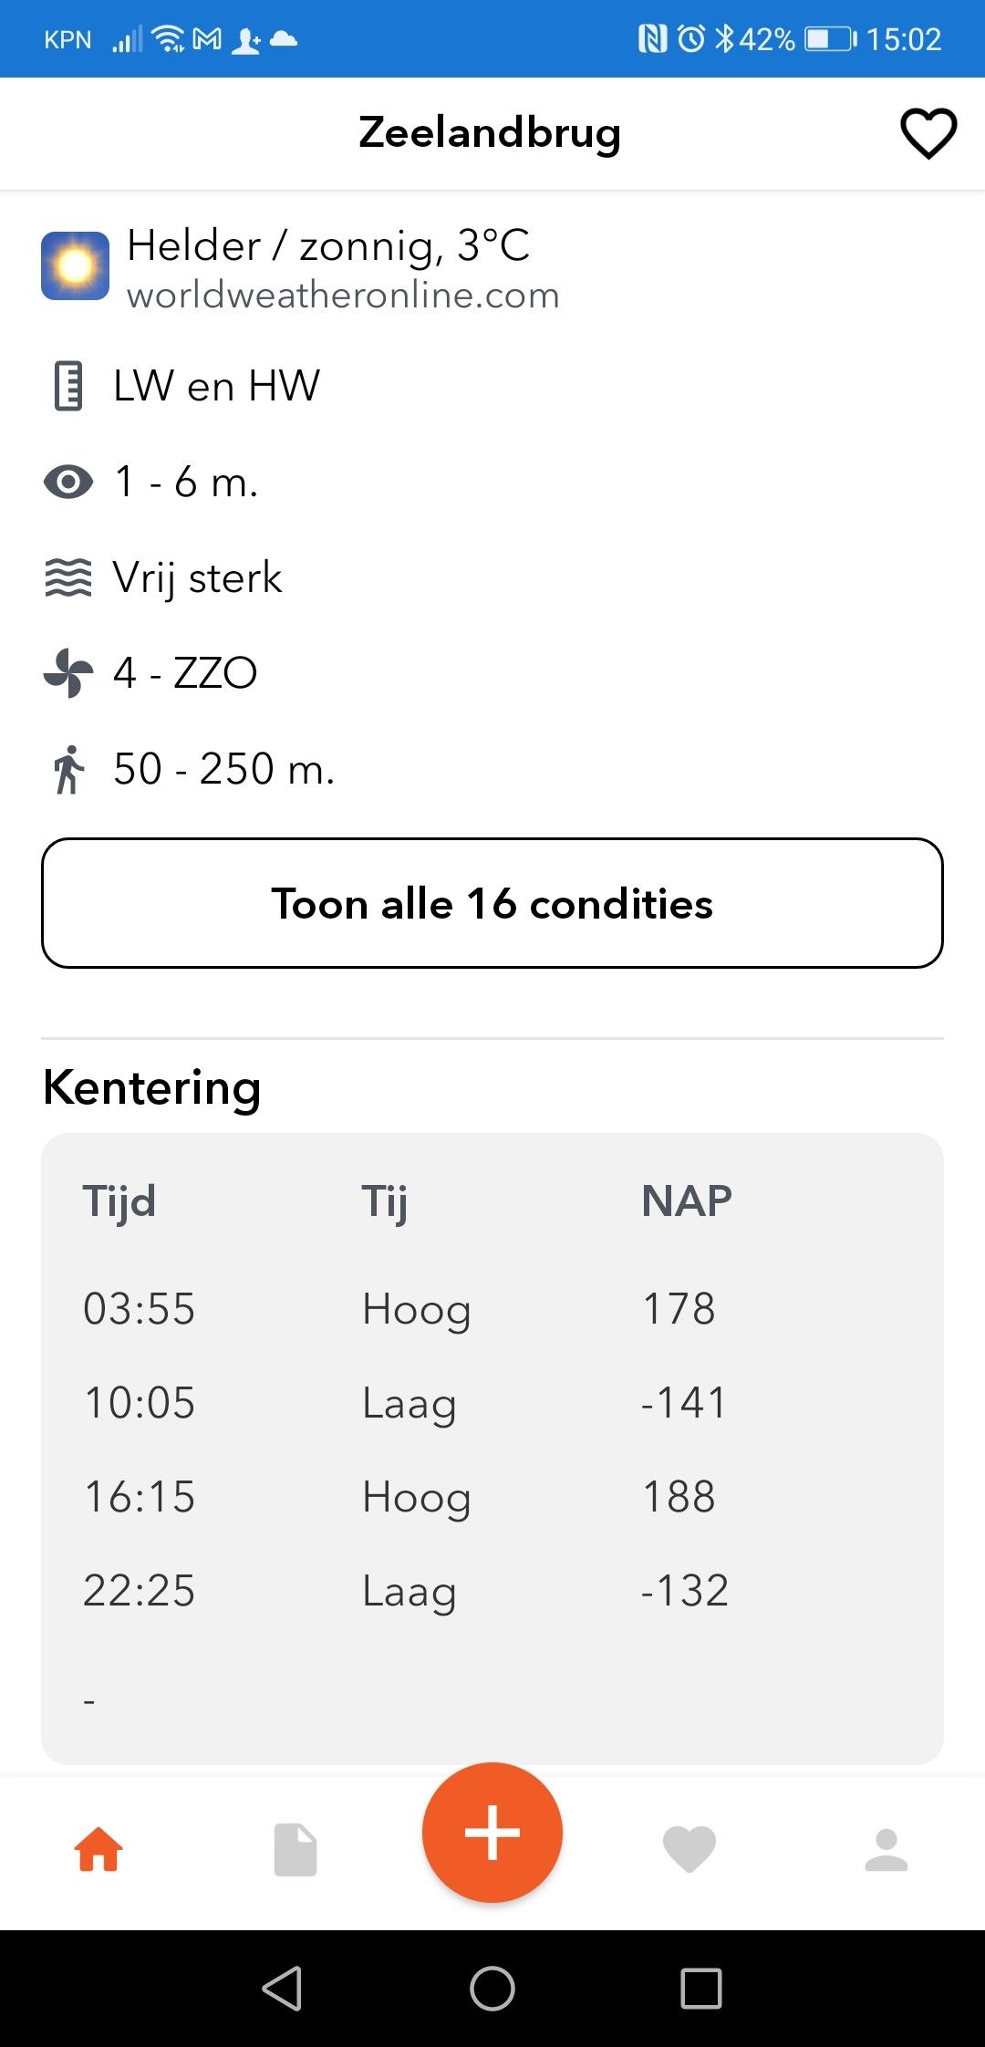Tap the orange plus add button
Screen dimensions: 985x2047
click(x=493, y=1833)
